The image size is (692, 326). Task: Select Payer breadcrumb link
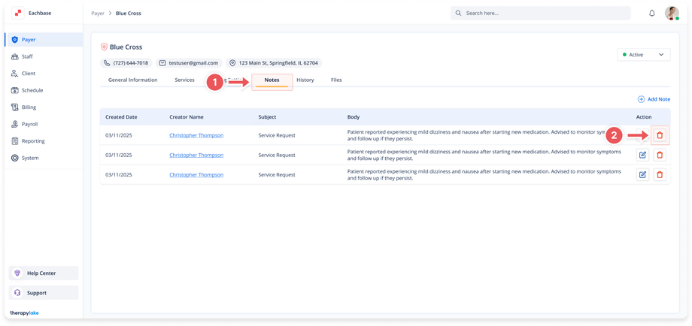pyautogui.click(x=98, y=14)
